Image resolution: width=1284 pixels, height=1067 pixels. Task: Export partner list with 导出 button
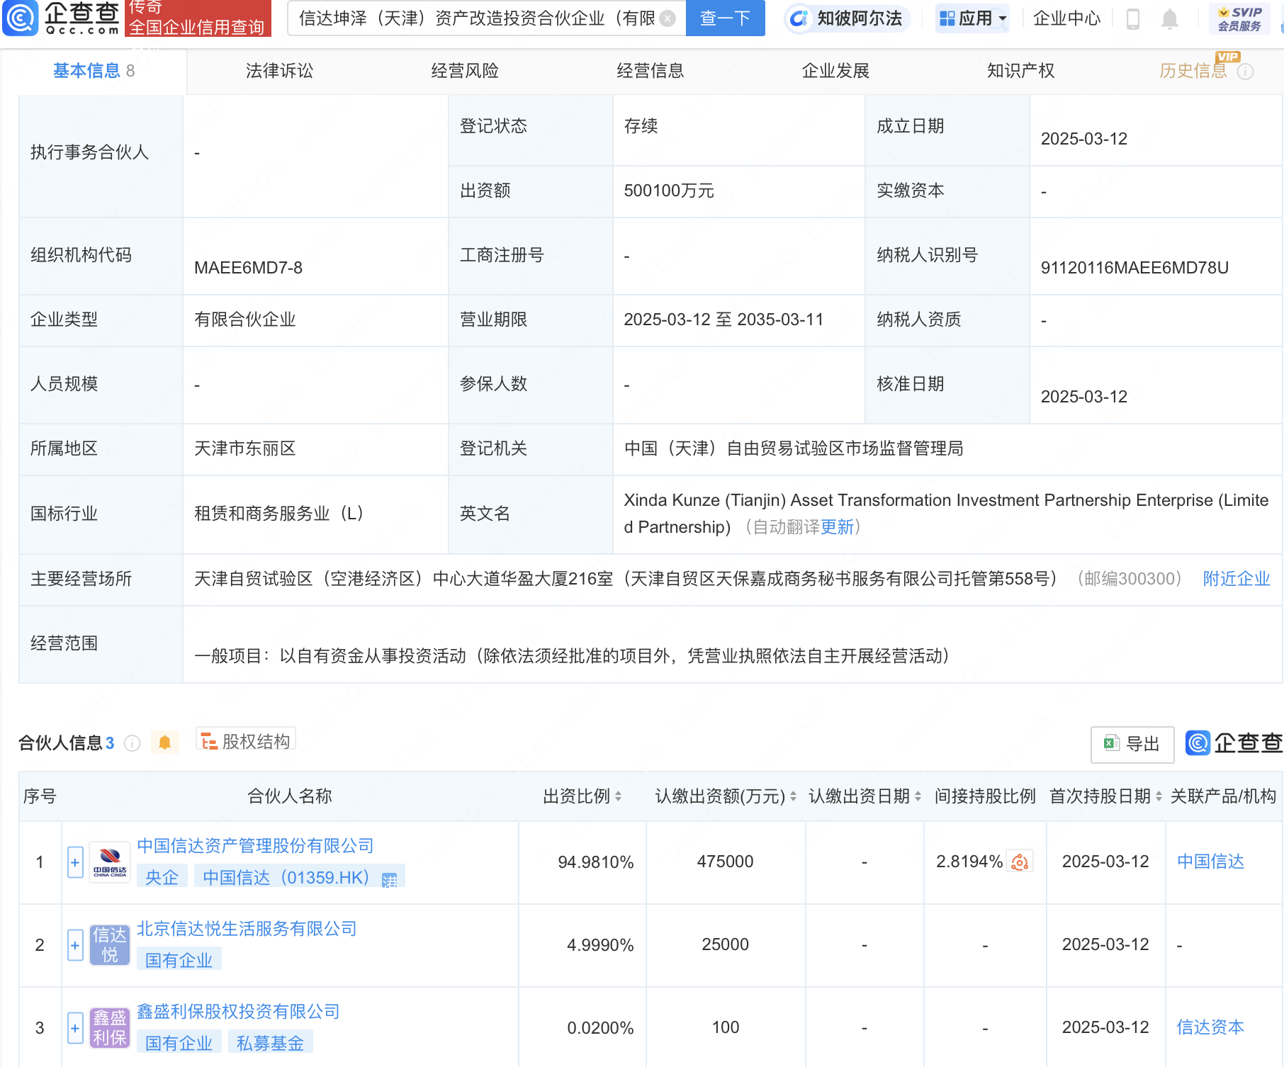(x=1132, y=744)
